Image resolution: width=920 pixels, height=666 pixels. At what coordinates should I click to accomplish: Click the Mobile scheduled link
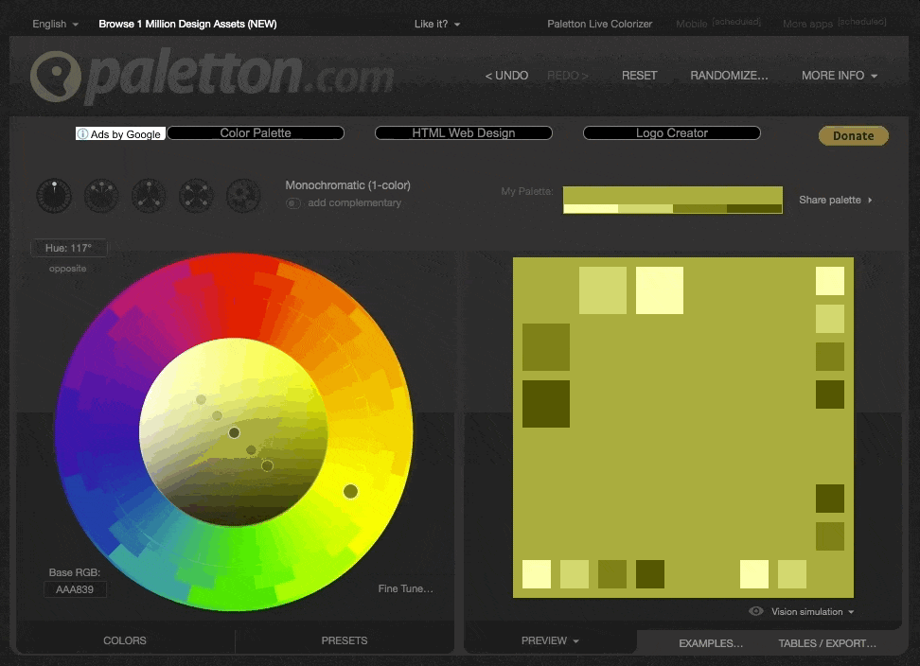pos(718,24)
